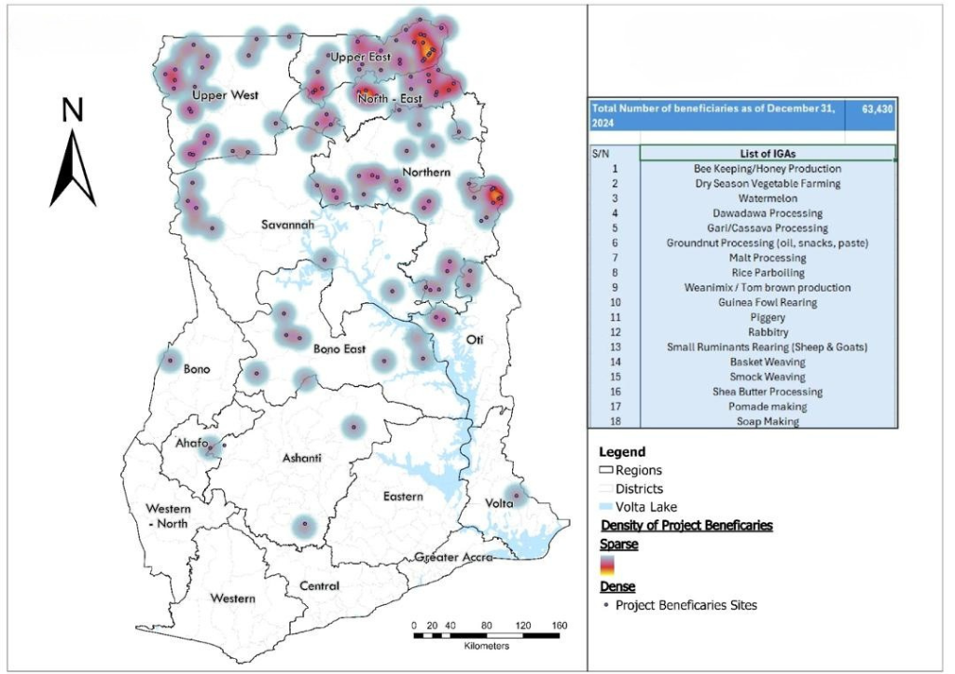The image size is (955, 674).
Task: Click the Density of Project Beneficiaries heading
Action: click(x=685, y=526)
